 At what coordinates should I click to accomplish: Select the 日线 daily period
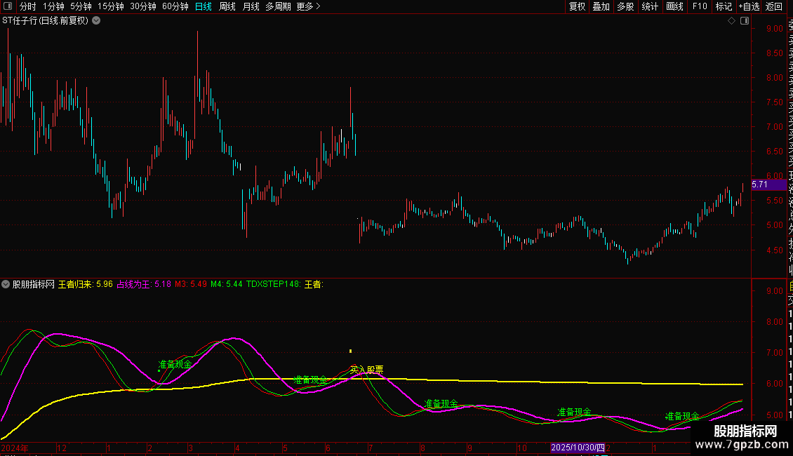[x=204, y=6]
